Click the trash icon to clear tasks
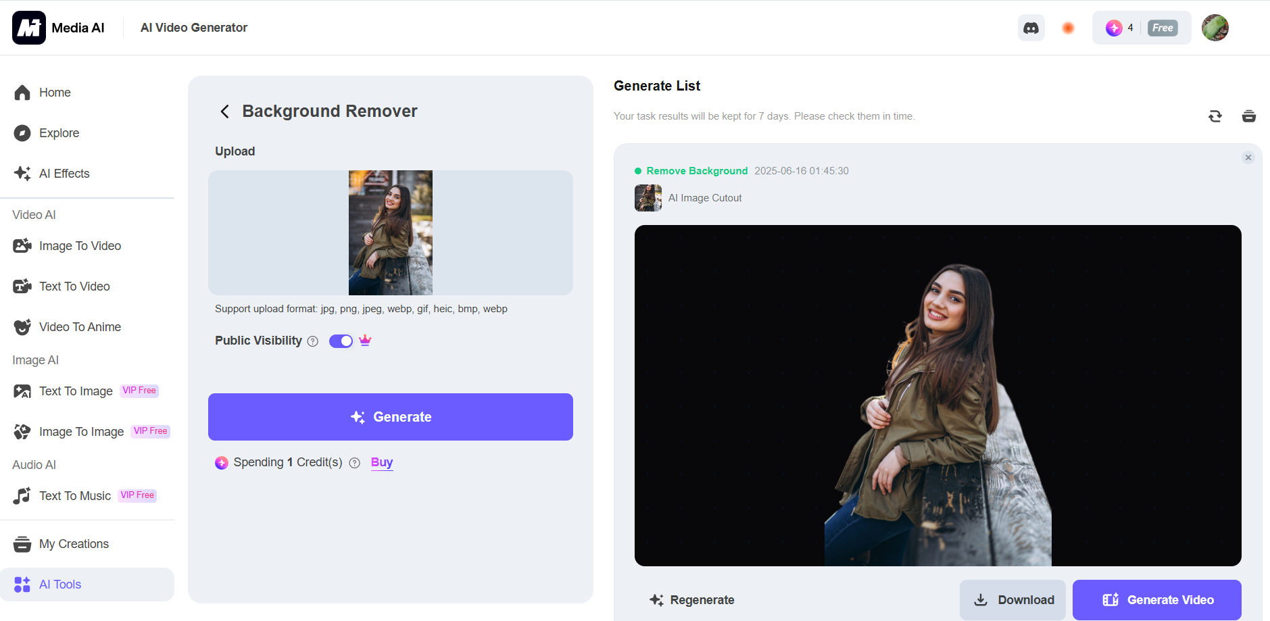The image size is (1270, 621). coord(1248,116)
